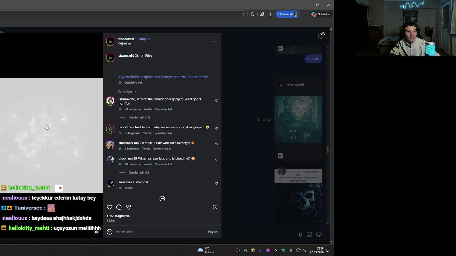This screenshot has height=256, width=456.
Task: Open stonexxdd avatar in post header
Action: click(110, 41)
